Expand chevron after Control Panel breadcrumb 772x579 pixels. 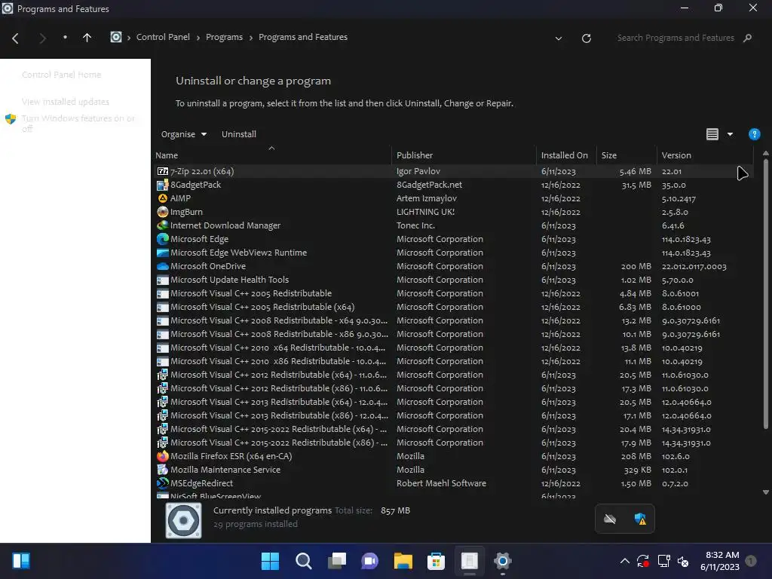[198, 38]
